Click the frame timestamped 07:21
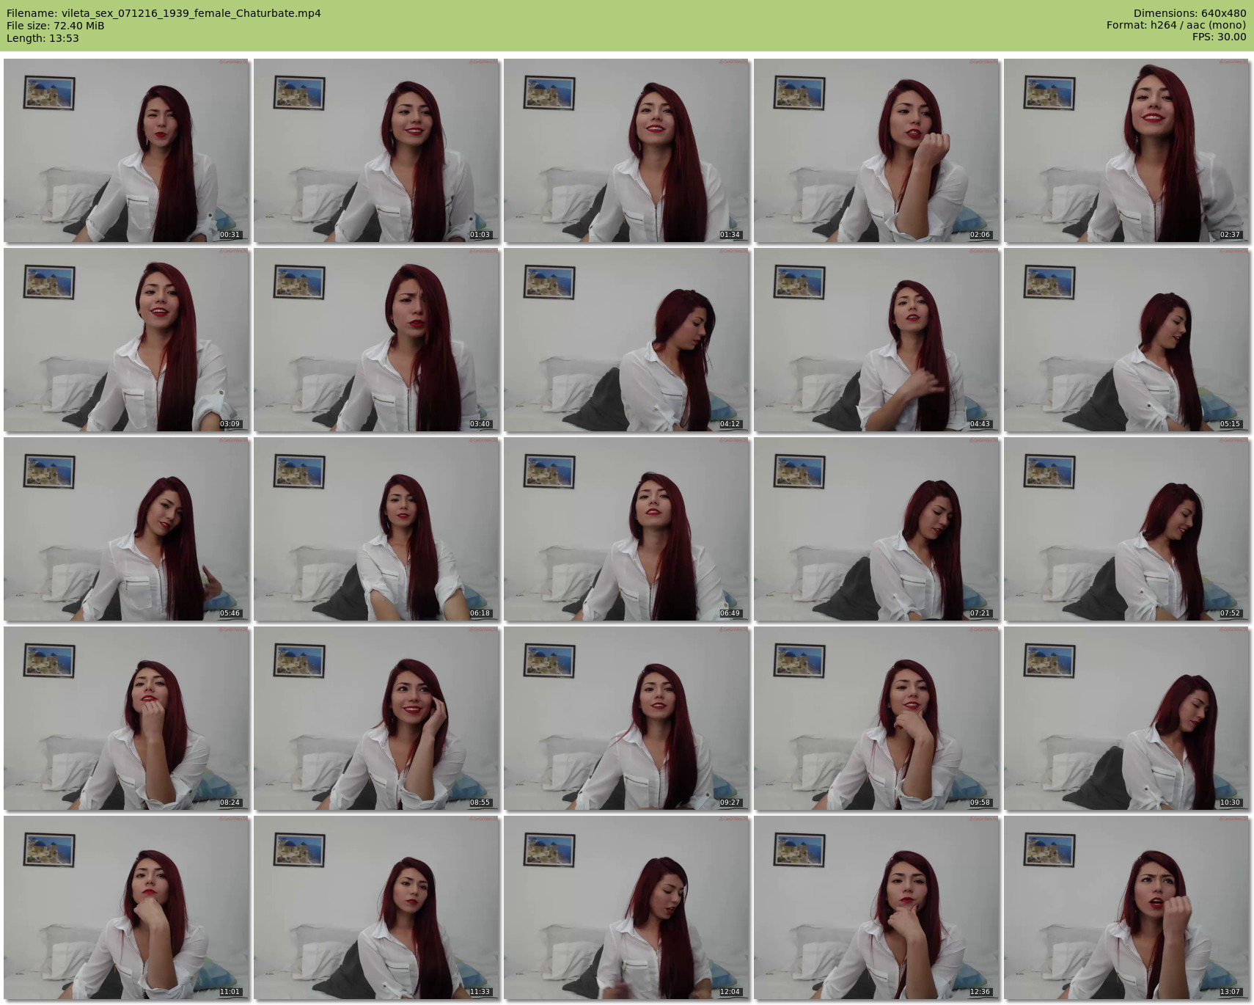The width and height of the screenshot is (1254, 1005). (876, 529)
